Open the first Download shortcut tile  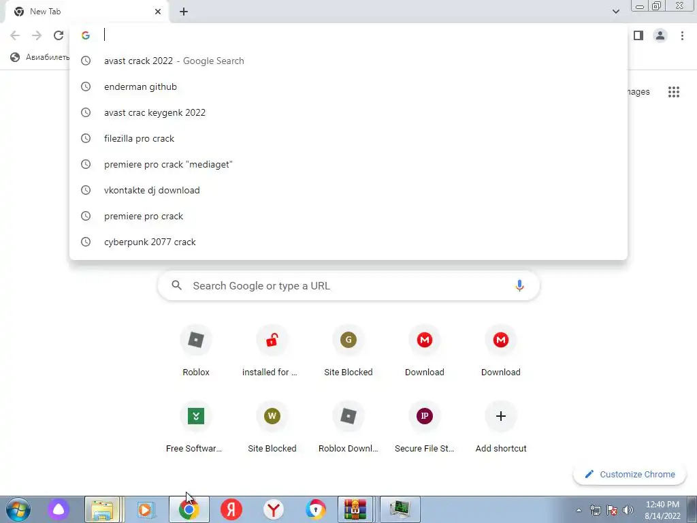(x=425, y=351)
